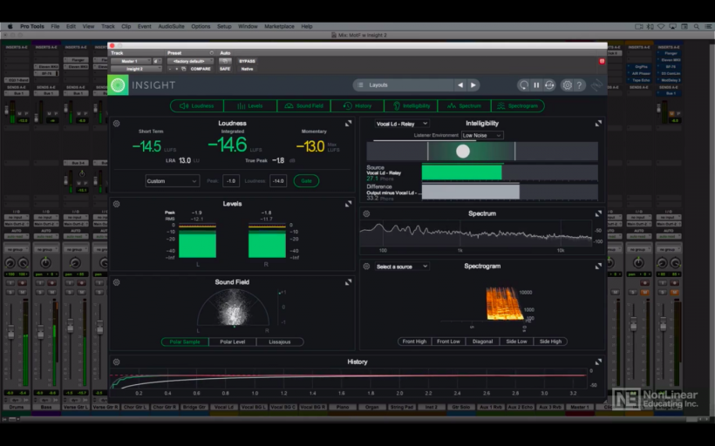715x446 pixels.
Task: Toggle the Spectrogram module tab
Action: point(518,105)
